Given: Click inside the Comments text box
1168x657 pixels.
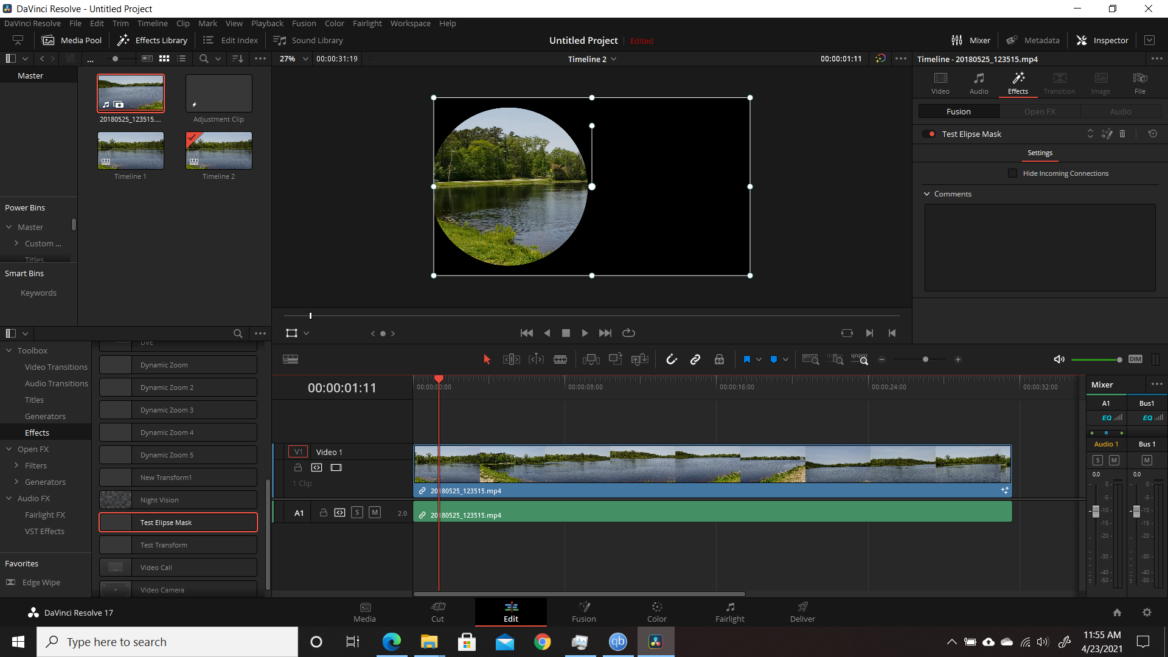Looking at the screenshot, I should tap(1040, 248).
